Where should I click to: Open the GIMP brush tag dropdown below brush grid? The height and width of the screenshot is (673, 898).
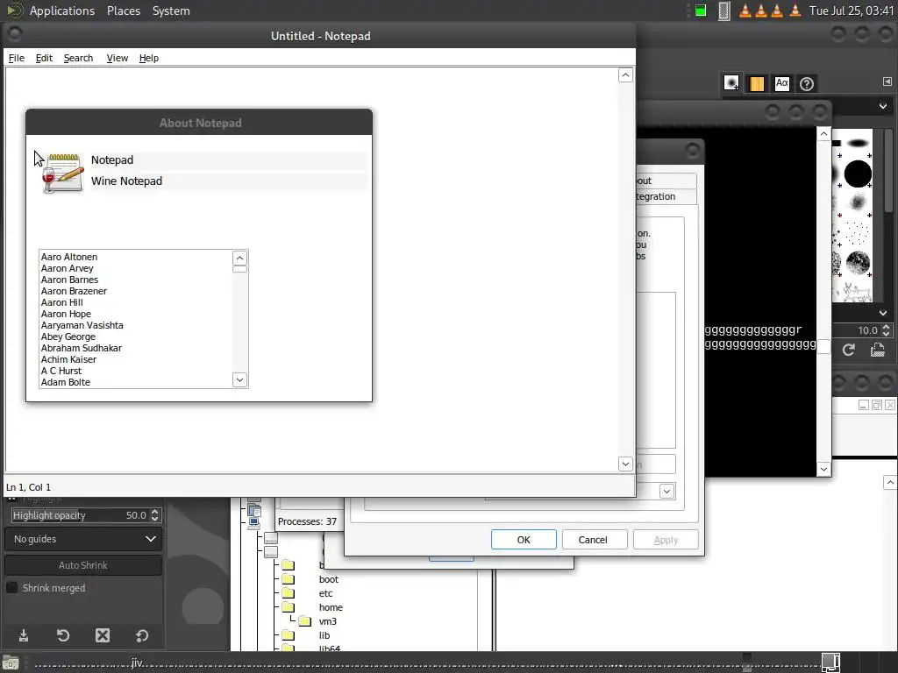coord(882,313)
